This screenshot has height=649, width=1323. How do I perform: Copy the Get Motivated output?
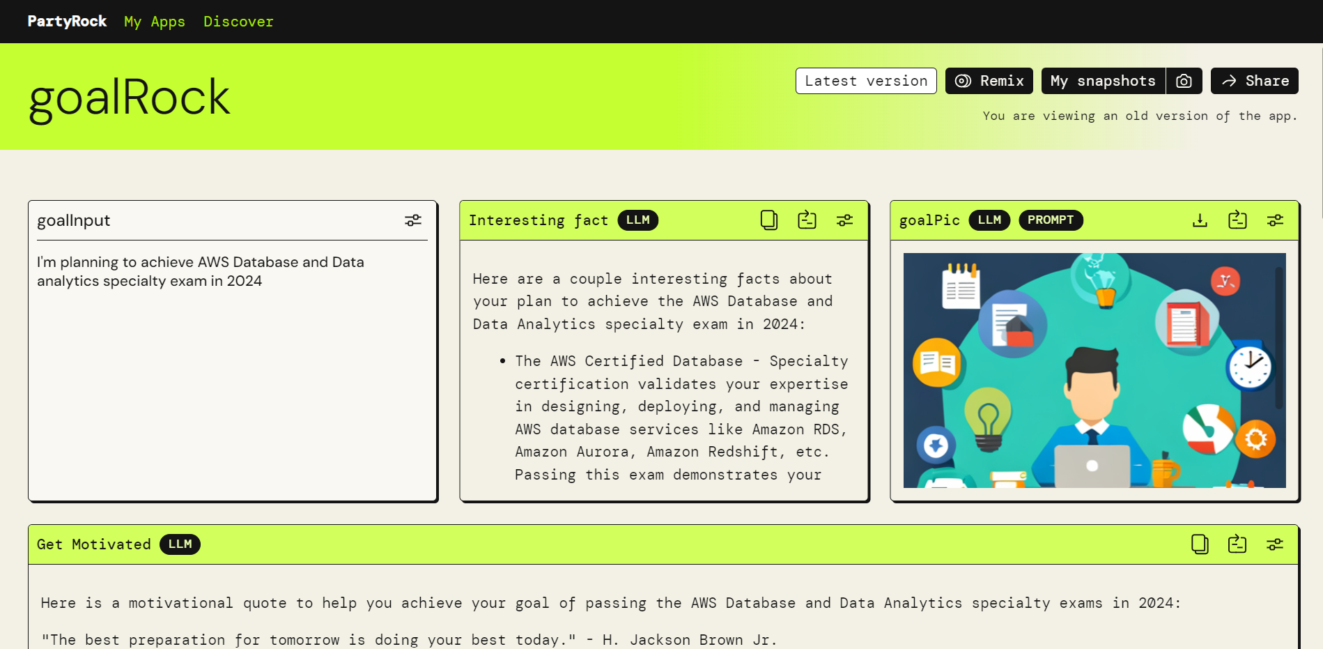tap(1200, 544)
